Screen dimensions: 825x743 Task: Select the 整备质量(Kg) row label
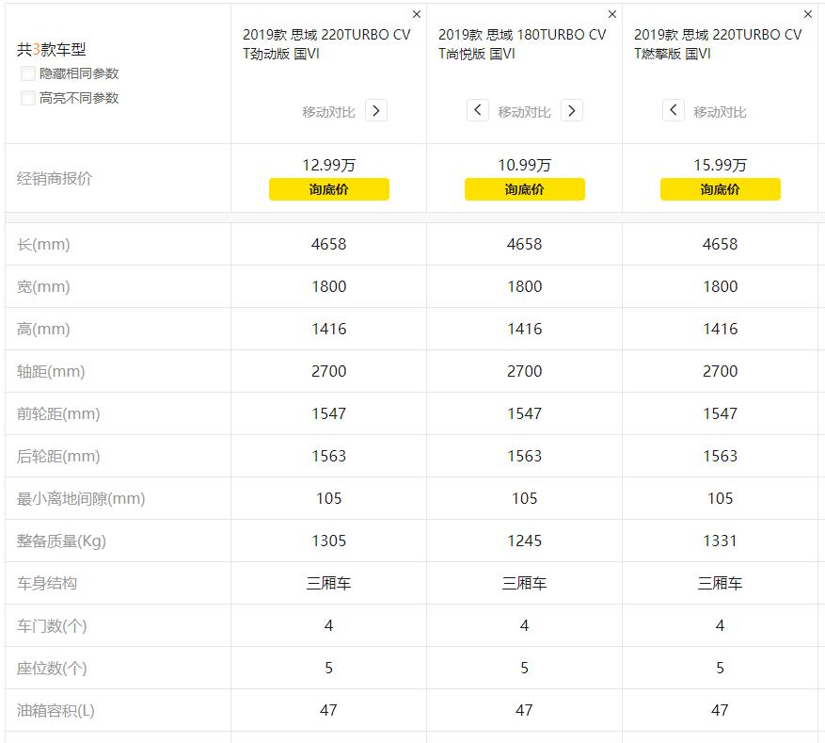(61, 541)
